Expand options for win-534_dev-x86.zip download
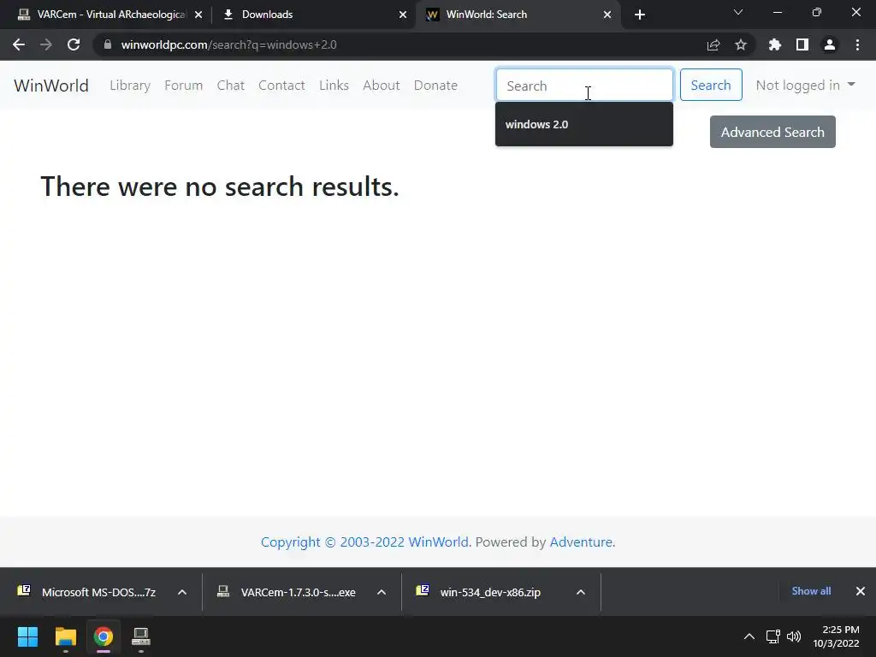 pos(581,592)
